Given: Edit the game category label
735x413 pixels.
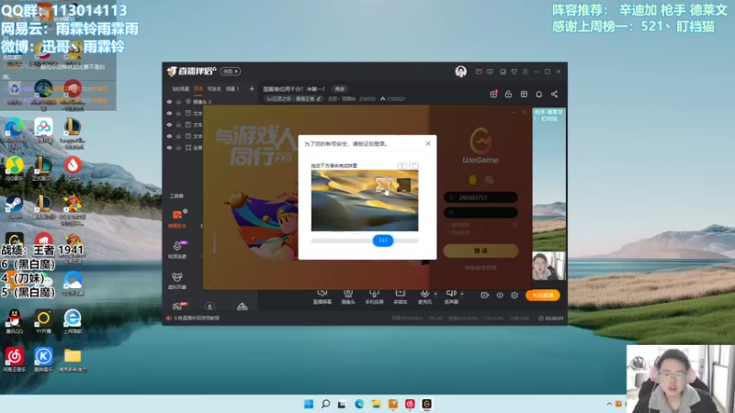Looking at the screenshot, I should pyautogui.click(x=294, y=99).
